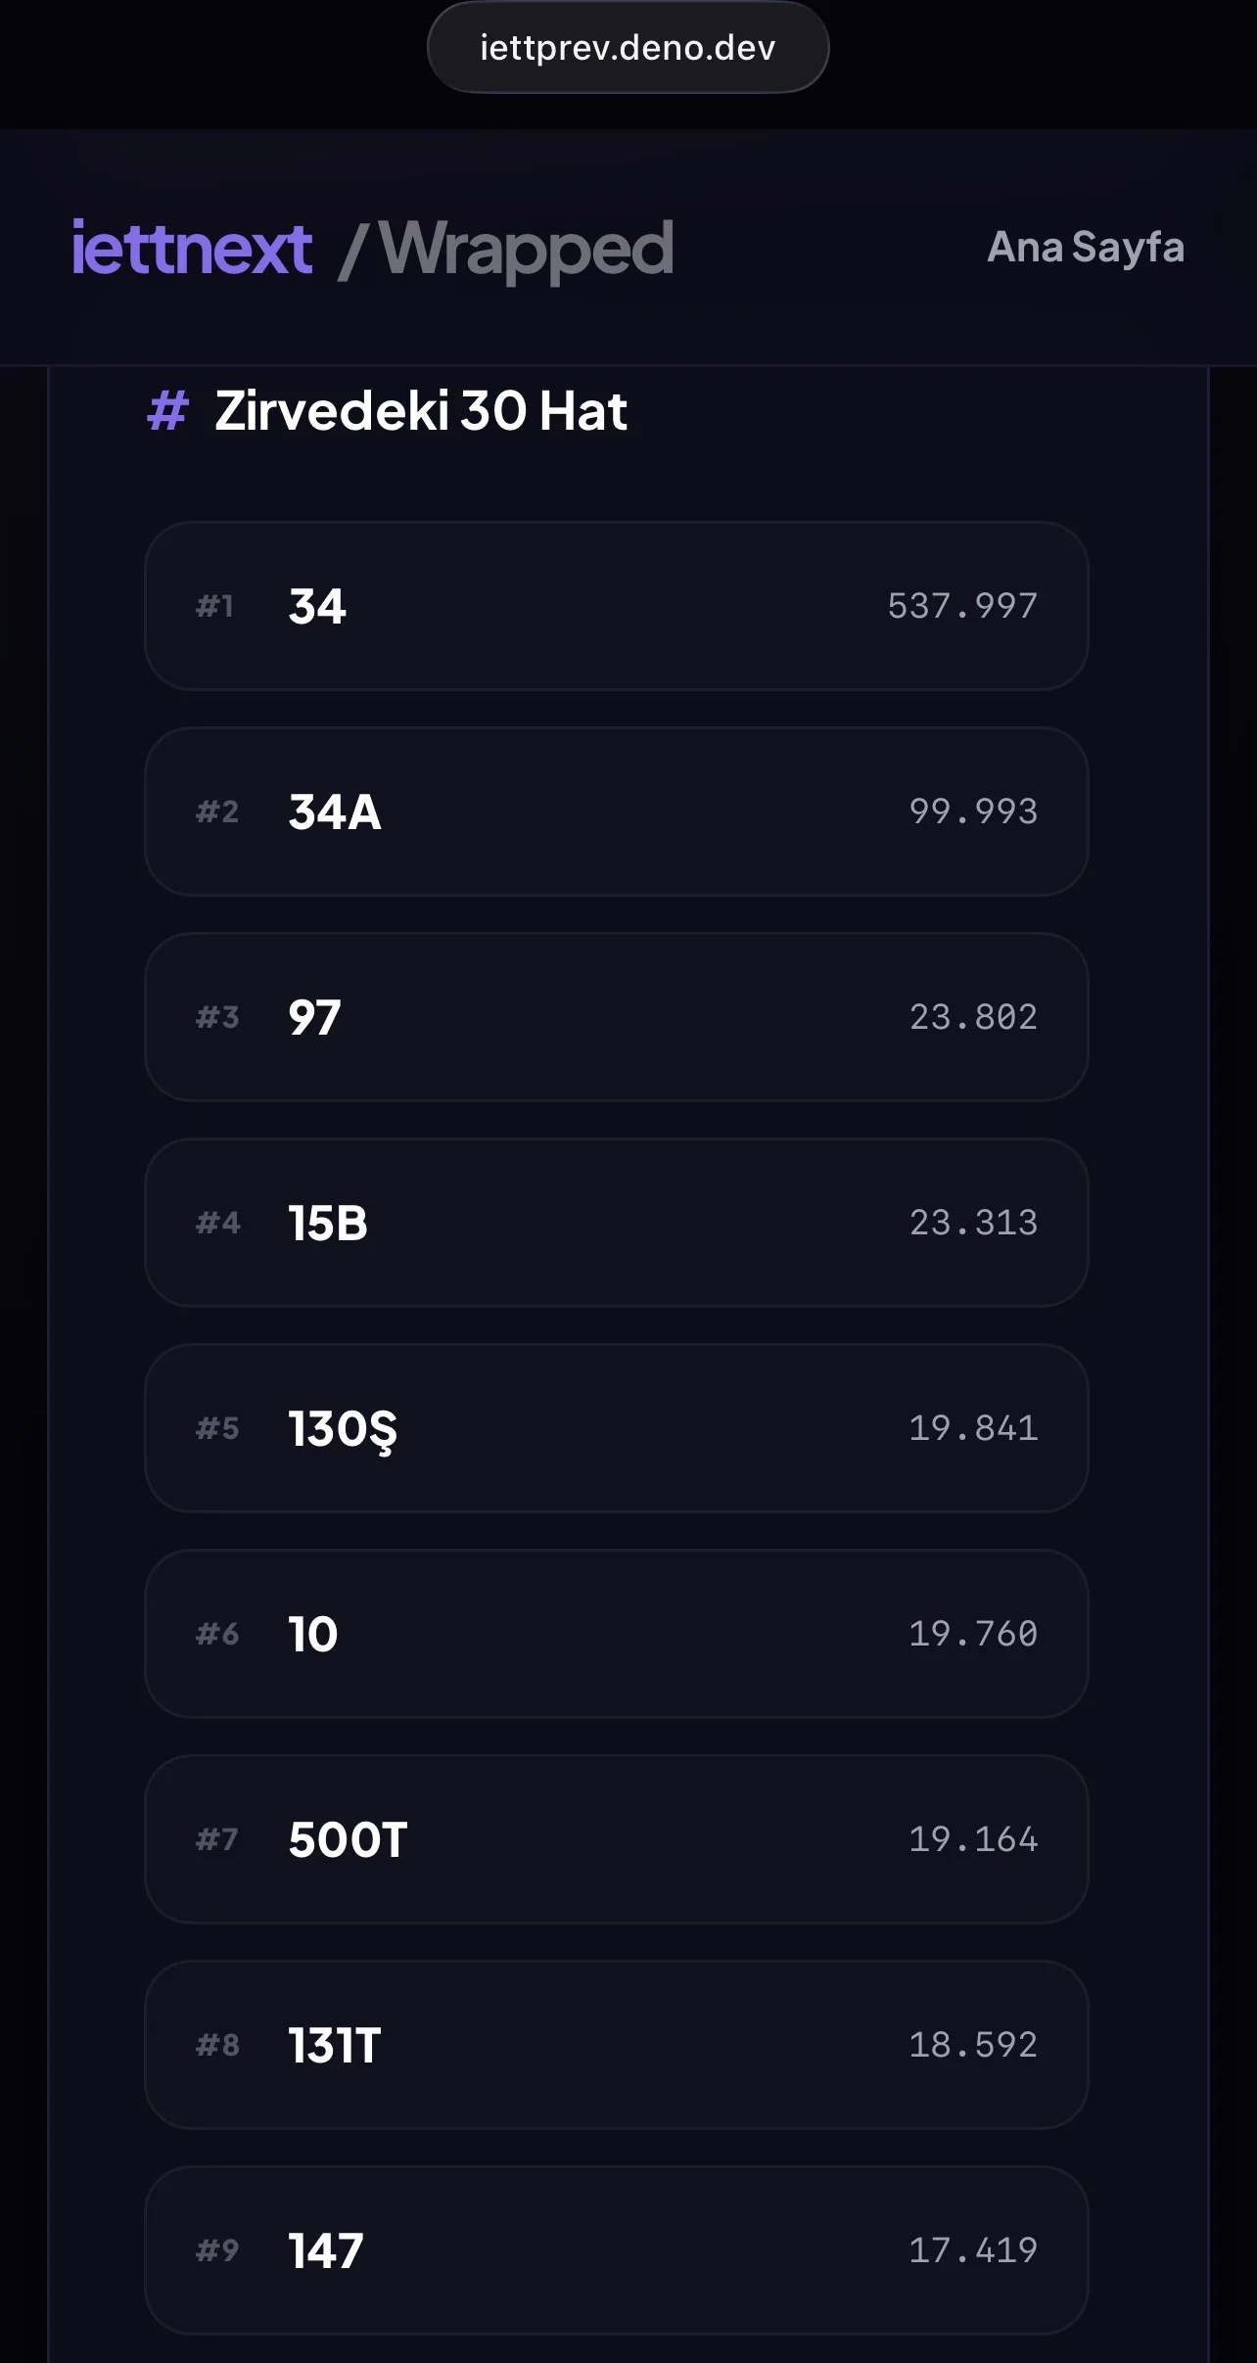Tap the 17.419 count value
Image resolution: width=1257 pixels, height=2363 pixels.
pyautogui.click(x=972, y=2250)
